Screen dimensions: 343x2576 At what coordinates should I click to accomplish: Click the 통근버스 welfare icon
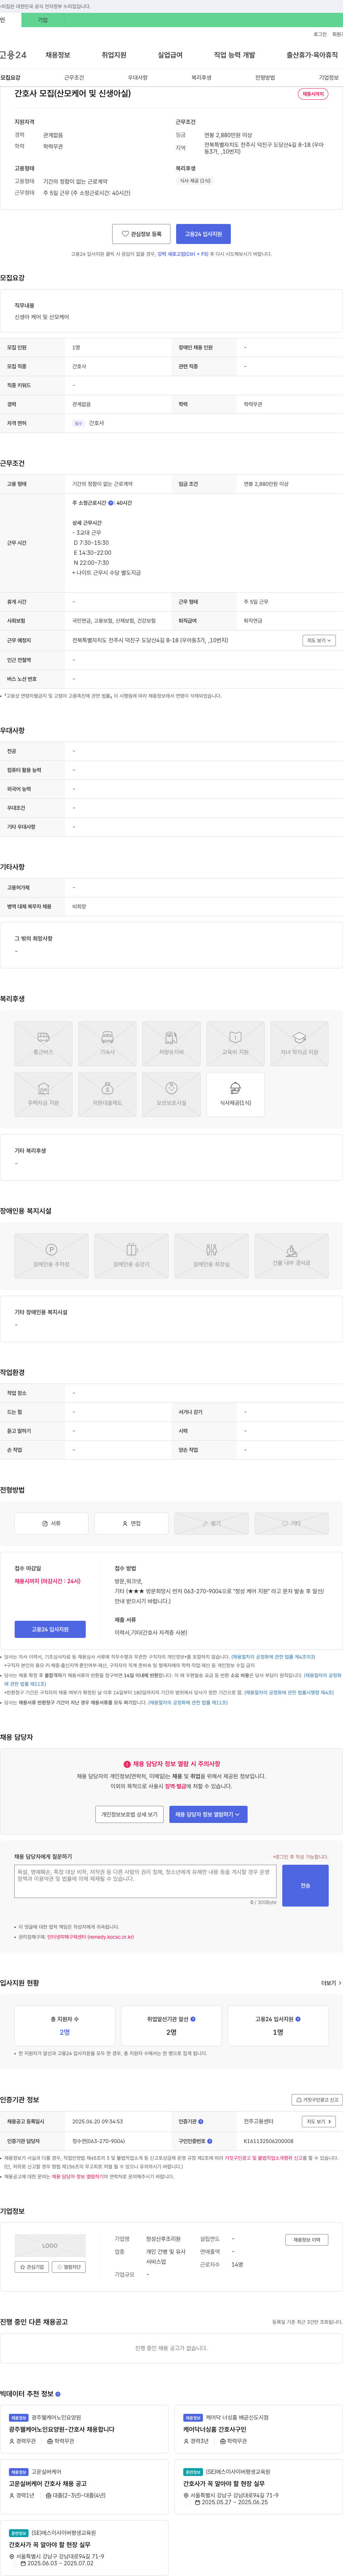[43, 1043]
